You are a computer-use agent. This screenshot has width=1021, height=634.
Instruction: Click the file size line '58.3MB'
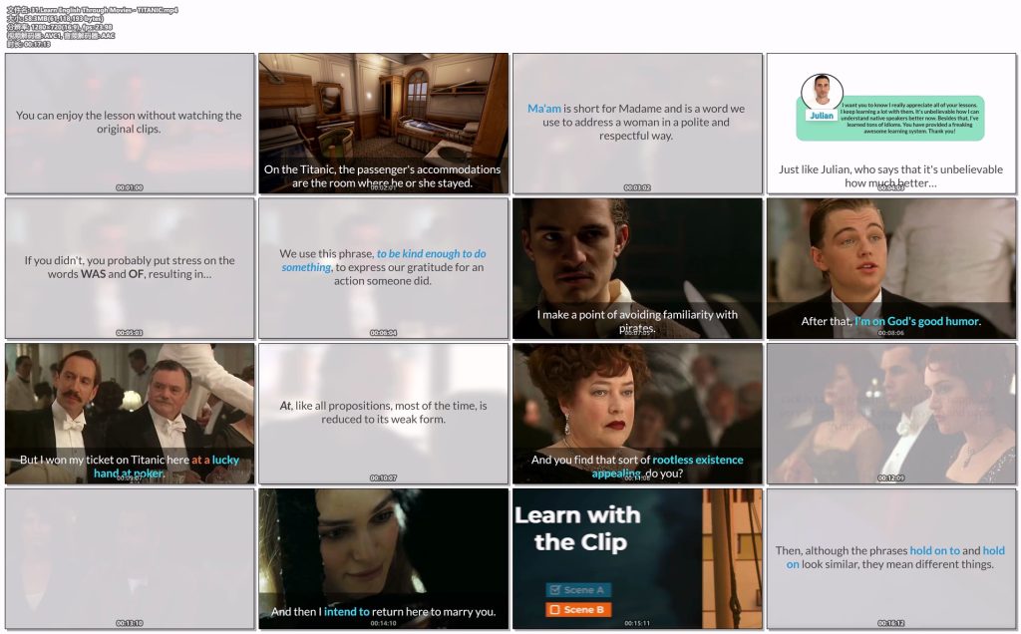55,19
